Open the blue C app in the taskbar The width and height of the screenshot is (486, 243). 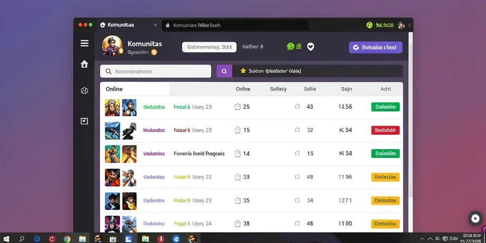pyautogui.click(x=176, y=239)
